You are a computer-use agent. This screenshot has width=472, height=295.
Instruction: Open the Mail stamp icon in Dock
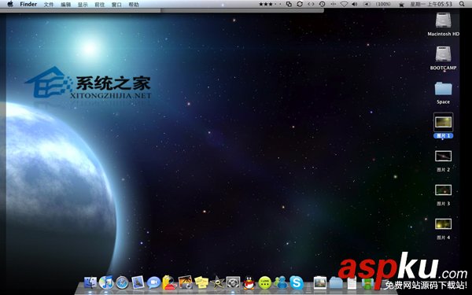138,282
